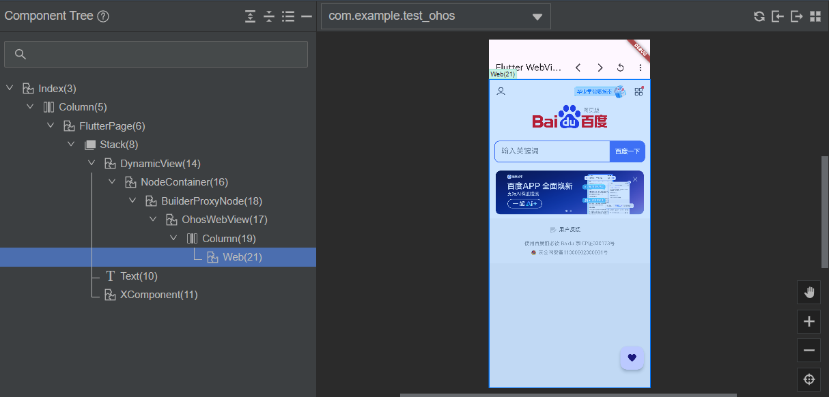Click the crosshair fit-to-screen icon
The height and width of the screenshot is (397, 829).
pyautogui.click(x=809, y=379)
